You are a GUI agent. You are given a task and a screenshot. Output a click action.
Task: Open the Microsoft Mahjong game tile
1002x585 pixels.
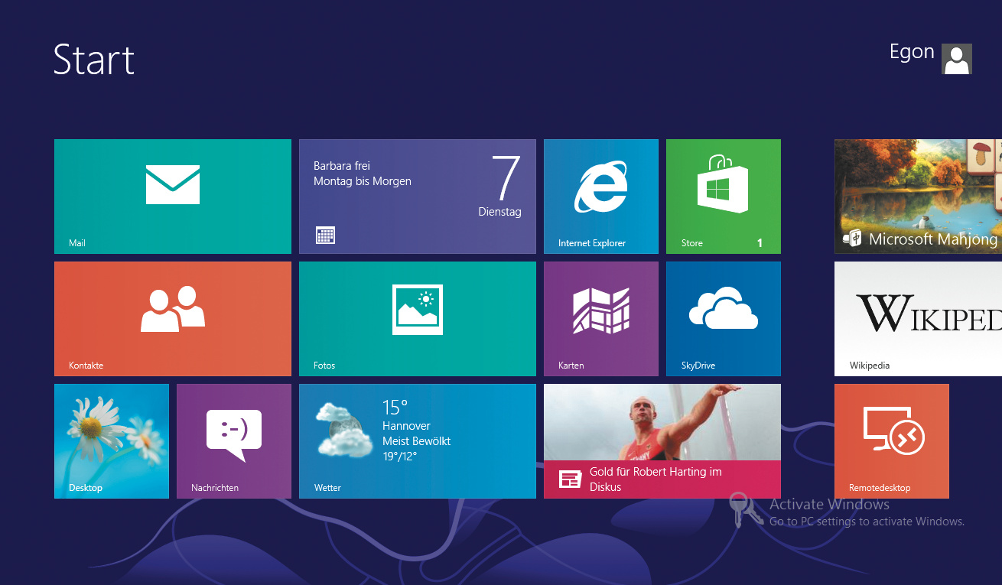[918, 197]
